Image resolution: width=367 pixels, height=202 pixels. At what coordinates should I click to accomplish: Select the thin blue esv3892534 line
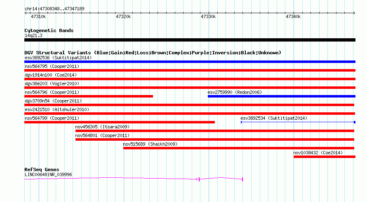[298, 122]
